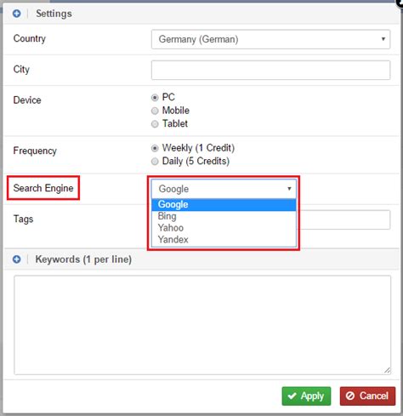Collapse the Search Engine dropdown box
Viewport: 403px width, 416px height.
point(224,189)
